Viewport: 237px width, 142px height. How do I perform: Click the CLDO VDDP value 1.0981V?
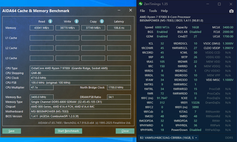coord(228,48)
